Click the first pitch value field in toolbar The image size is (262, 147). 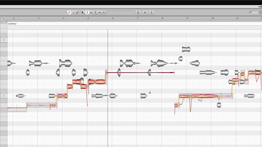[x=113, y=13]
